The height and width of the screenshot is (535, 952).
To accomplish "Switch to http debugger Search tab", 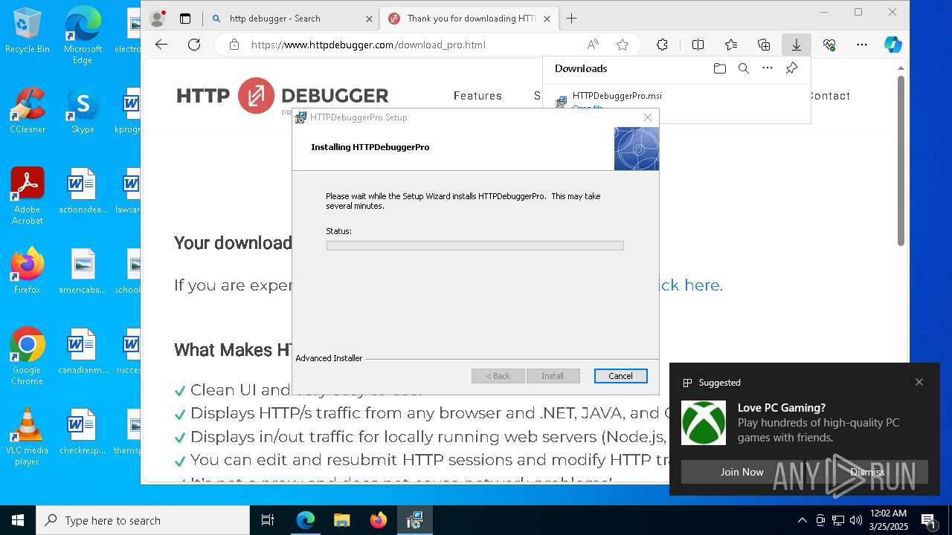I will (292, 19).
